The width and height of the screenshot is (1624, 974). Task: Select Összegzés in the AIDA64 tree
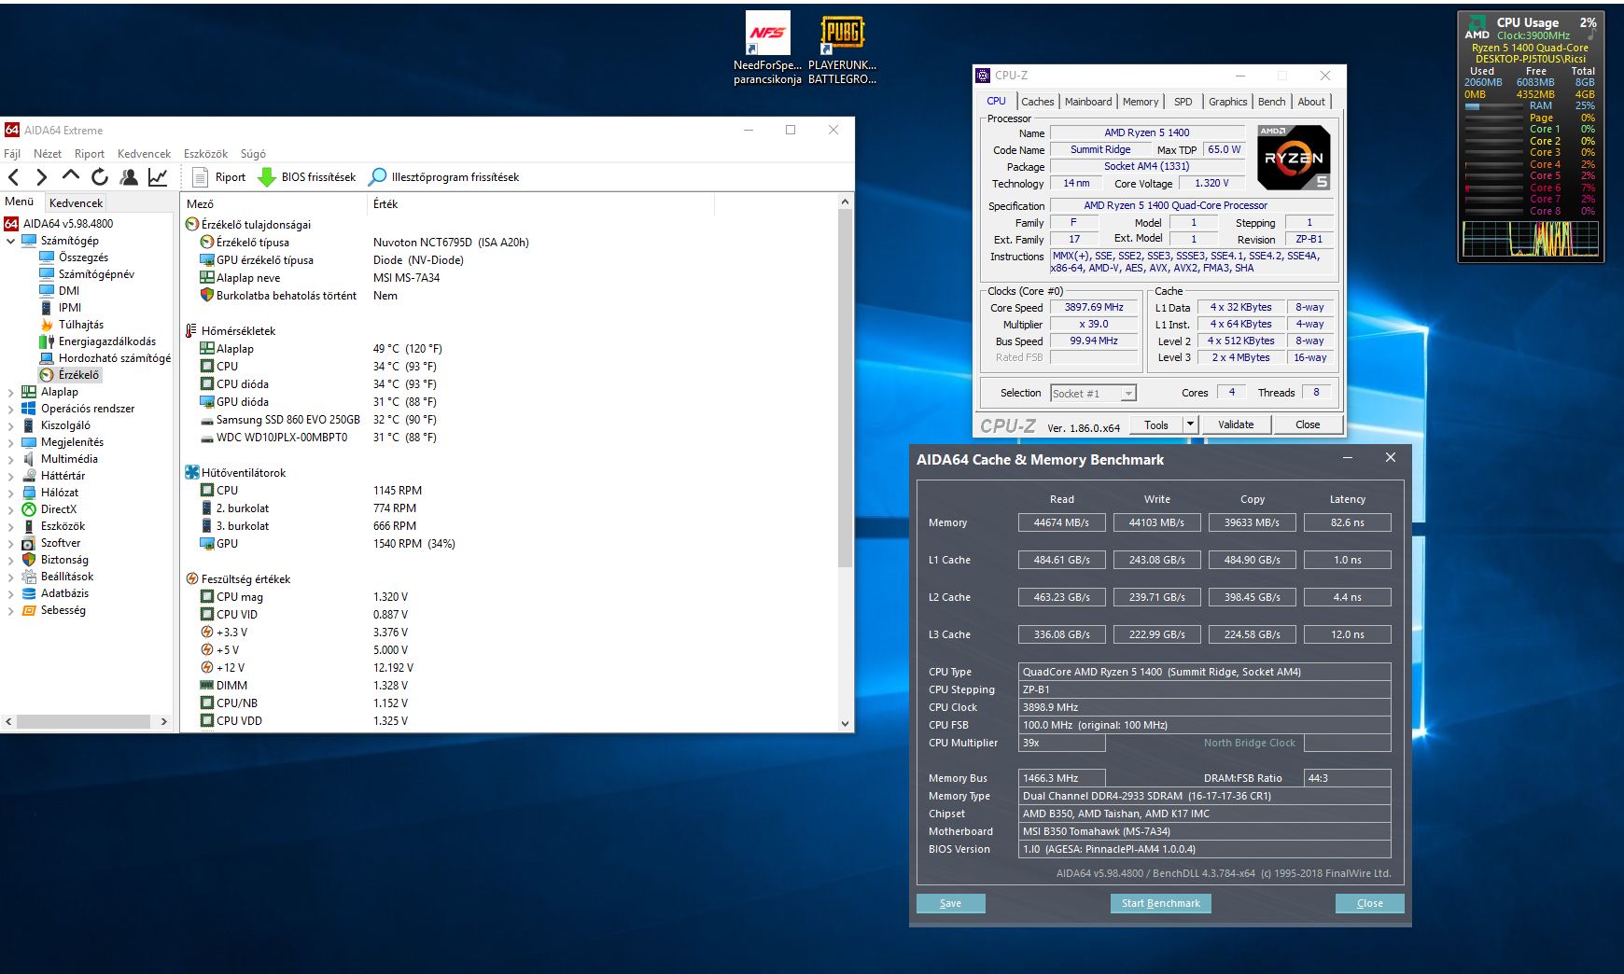[x=74, y=257]
